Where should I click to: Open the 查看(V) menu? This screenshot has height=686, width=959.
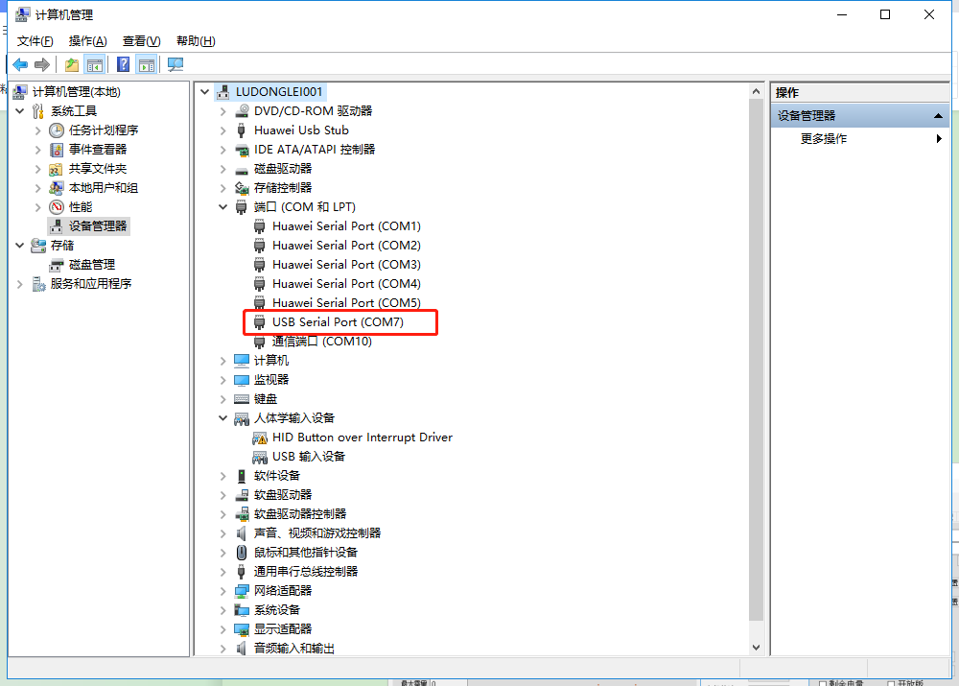(141, 41)
